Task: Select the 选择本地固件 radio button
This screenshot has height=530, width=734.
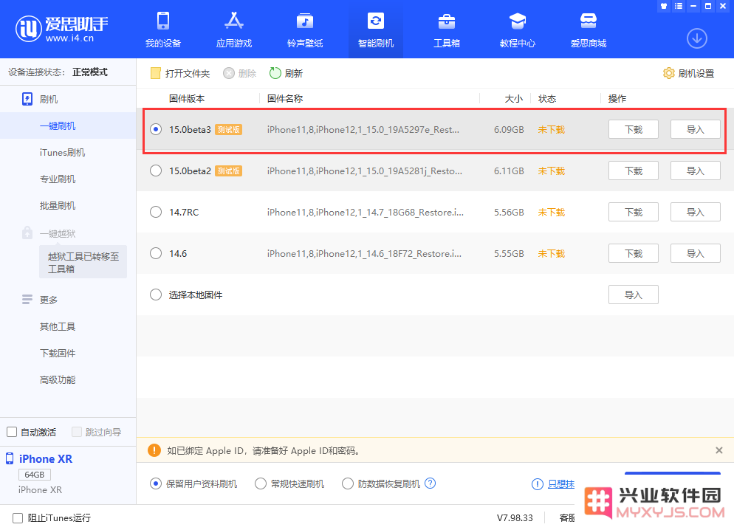Action: tap(156, 295)
